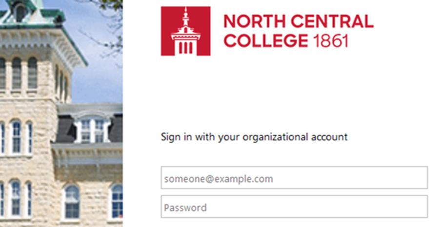Click the word 'account' in the heading
Viewport: 443px width, 227px height.
[x=329, y=137]
